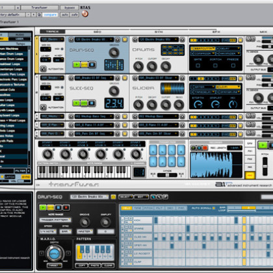This screenshot has height=273, width=273.
Task: Toggle the SYNC button in browser panel
Action: 26,177
